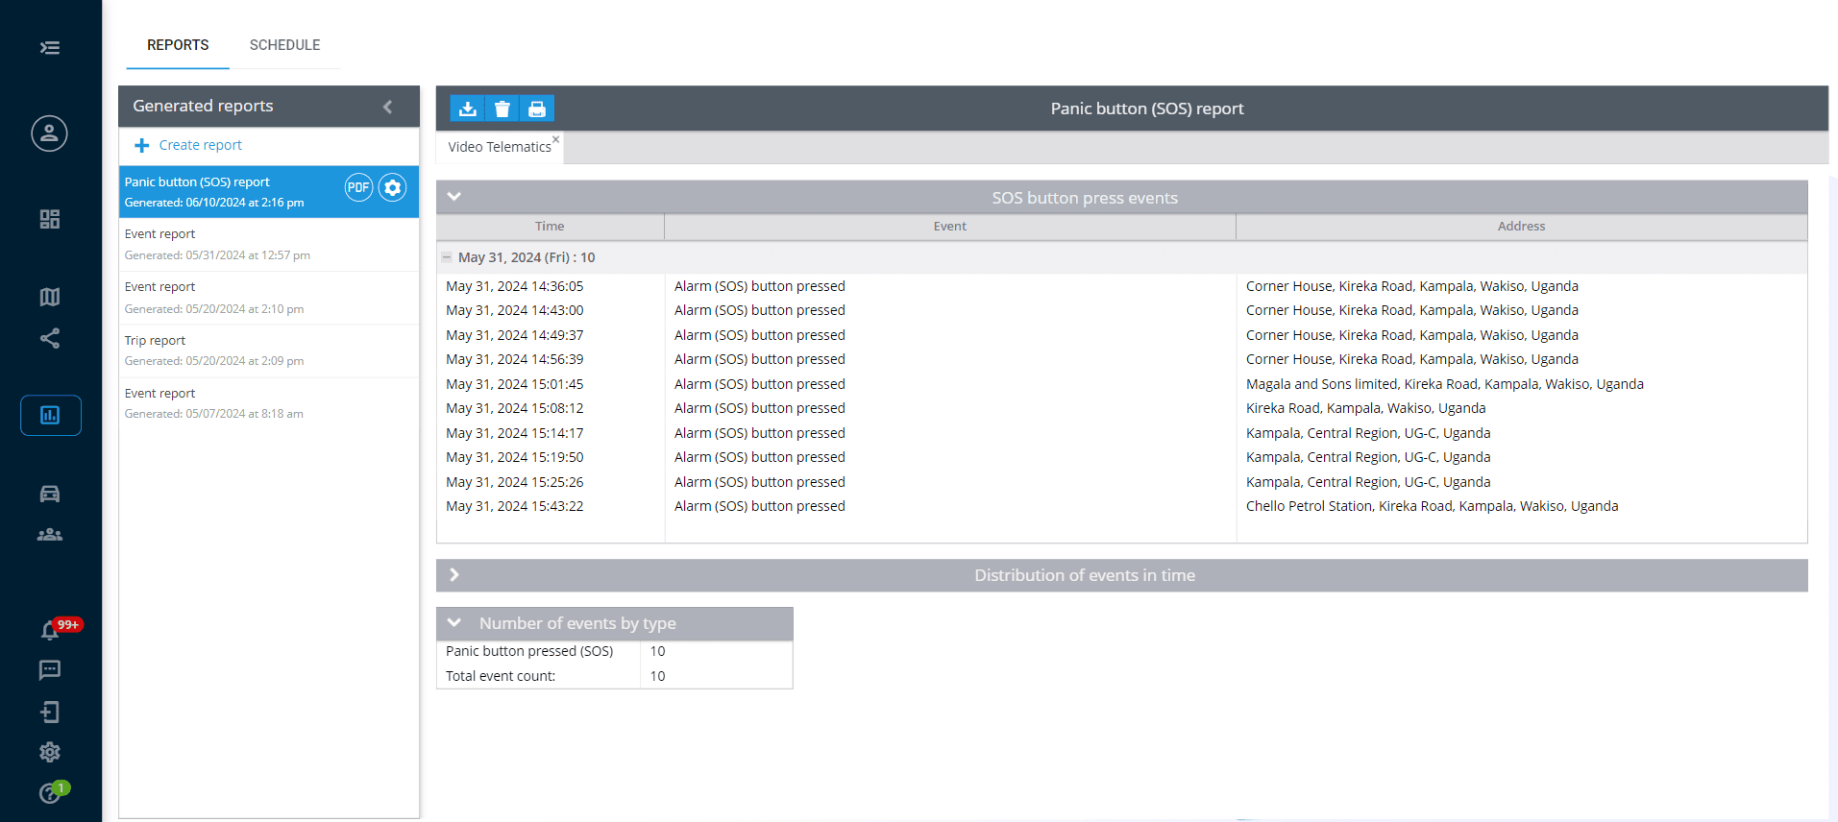Select the 15:01:45 event time

pyautogui.click(x=515, y=384)
